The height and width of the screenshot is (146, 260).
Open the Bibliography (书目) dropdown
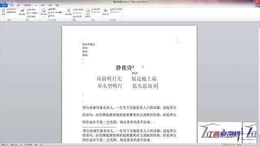click(x=52, y=16)
